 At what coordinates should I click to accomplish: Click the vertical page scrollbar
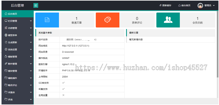tap(218, 45)
